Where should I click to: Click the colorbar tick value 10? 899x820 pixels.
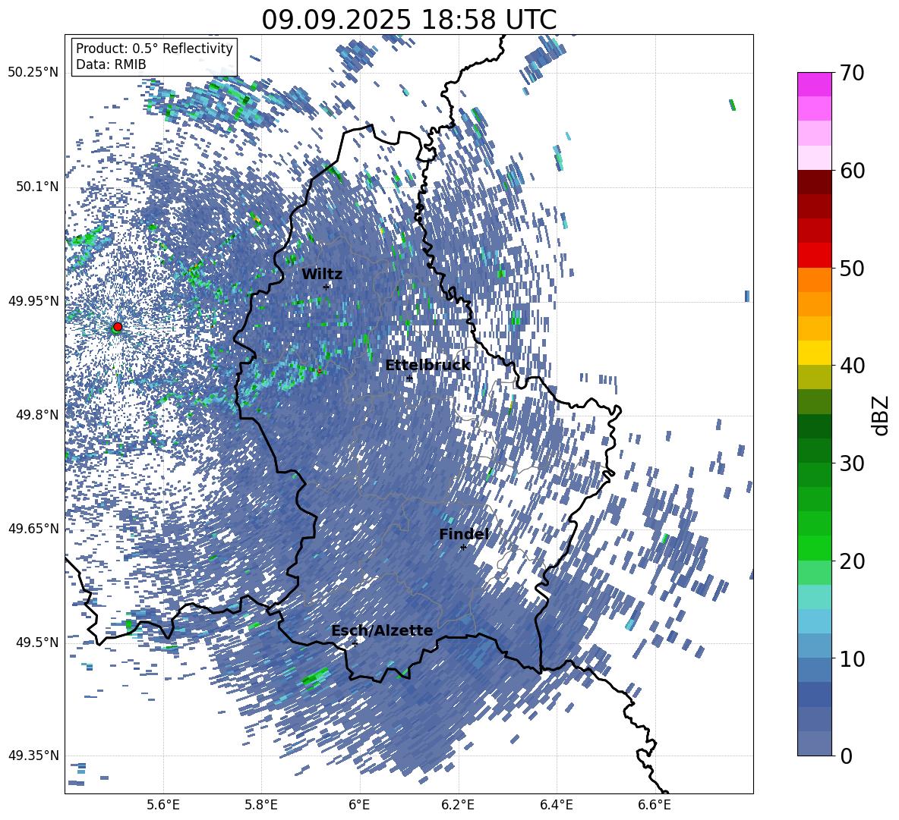[851, 658]
